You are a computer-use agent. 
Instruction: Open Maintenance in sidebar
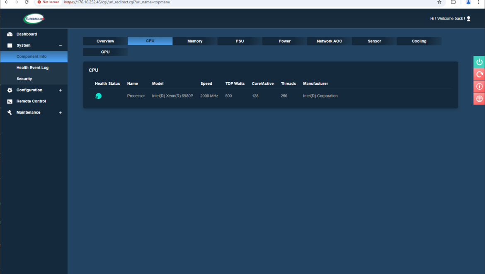(29, 112)
